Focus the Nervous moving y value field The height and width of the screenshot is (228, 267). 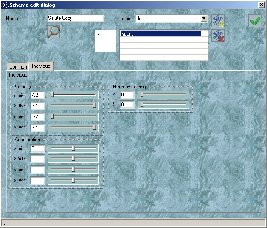(127, 104)
